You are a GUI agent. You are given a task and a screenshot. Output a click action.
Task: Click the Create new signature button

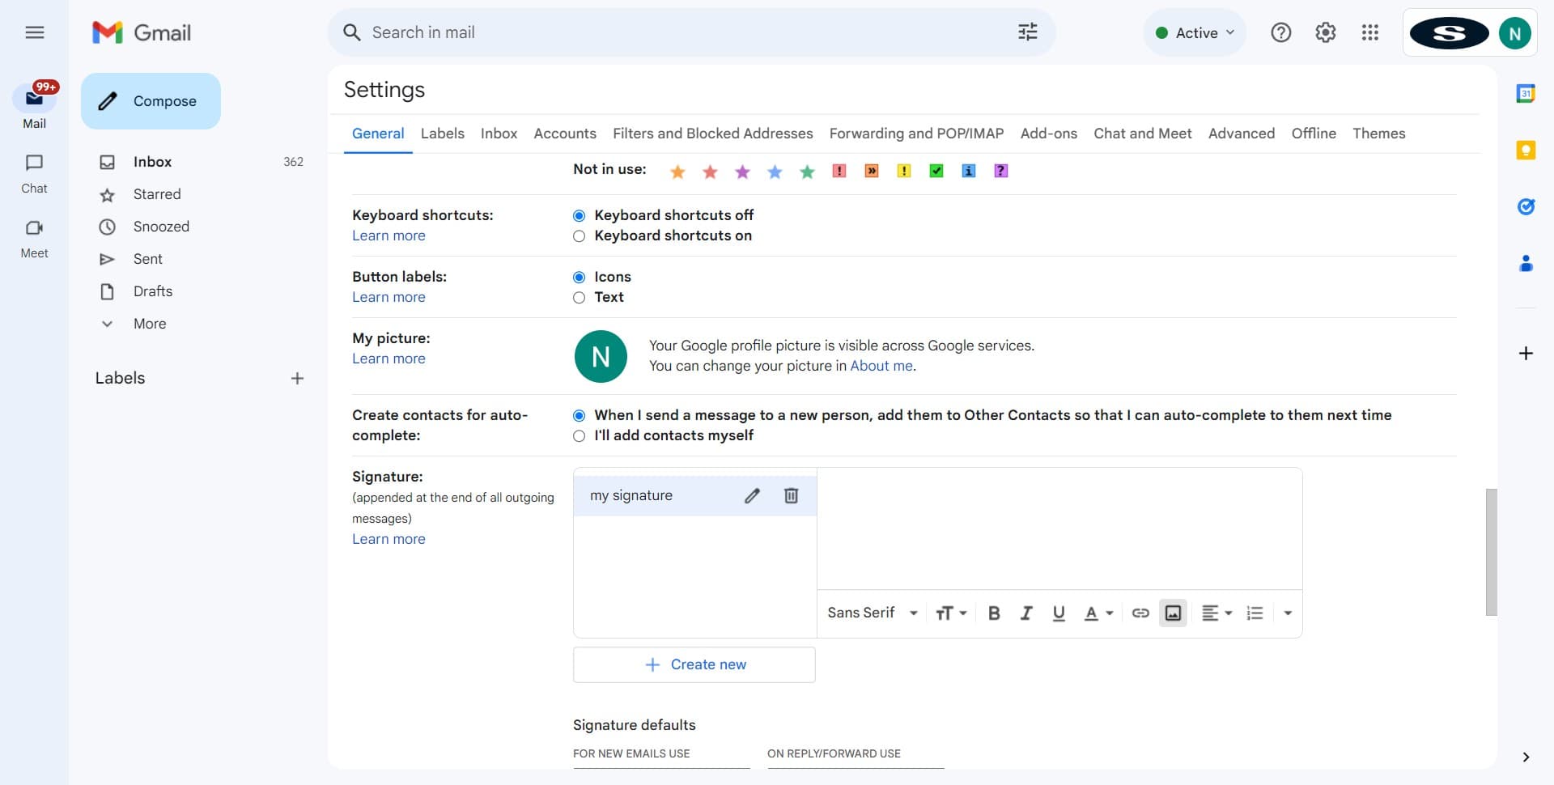point(694,664)
